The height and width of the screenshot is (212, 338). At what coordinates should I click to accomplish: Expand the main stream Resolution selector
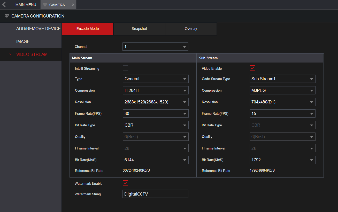coord(155,102)
